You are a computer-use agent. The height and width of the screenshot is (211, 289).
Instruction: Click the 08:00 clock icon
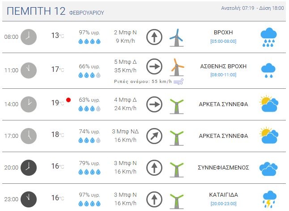click(x=29, y=37)
